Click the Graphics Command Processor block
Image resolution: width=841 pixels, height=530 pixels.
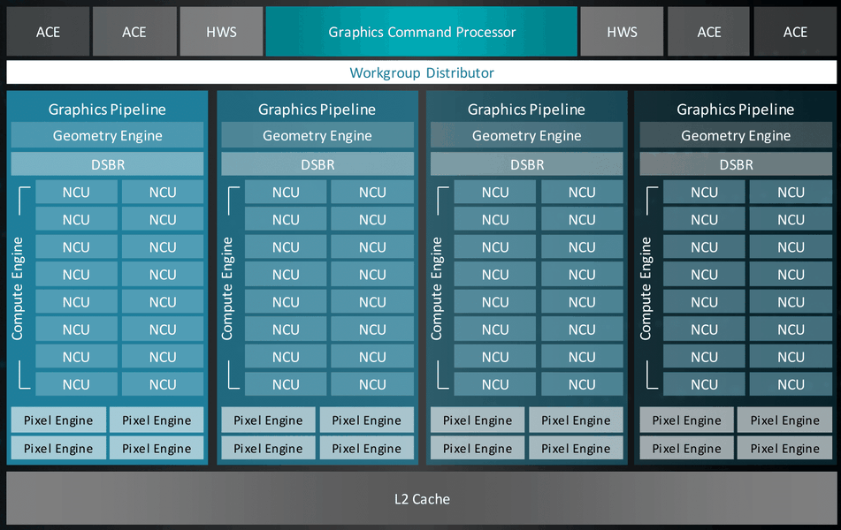422,32
